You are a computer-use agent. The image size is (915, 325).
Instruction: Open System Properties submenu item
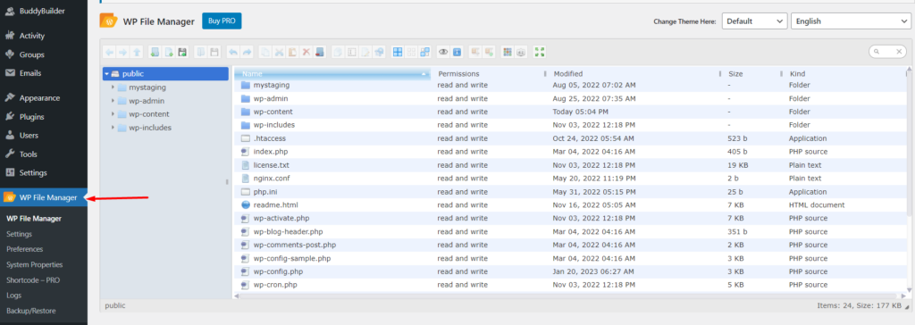click(35, 264)
